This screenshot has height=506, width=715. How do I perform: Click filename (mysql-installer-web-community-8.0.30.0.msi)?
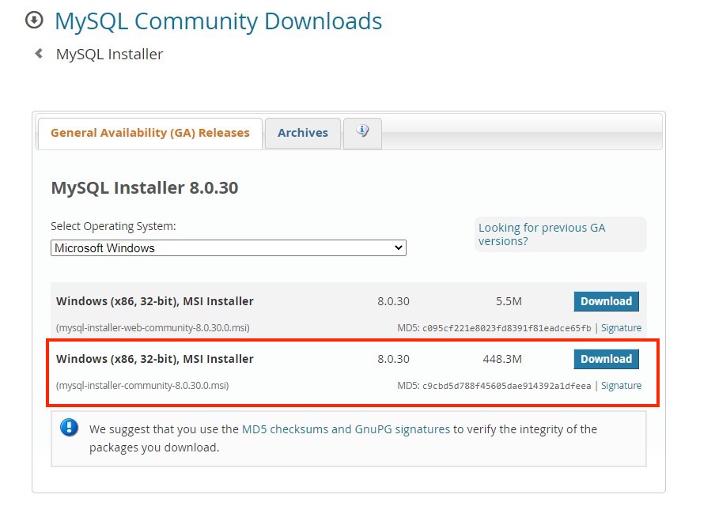pyautogui.click(x=153, y=328)
